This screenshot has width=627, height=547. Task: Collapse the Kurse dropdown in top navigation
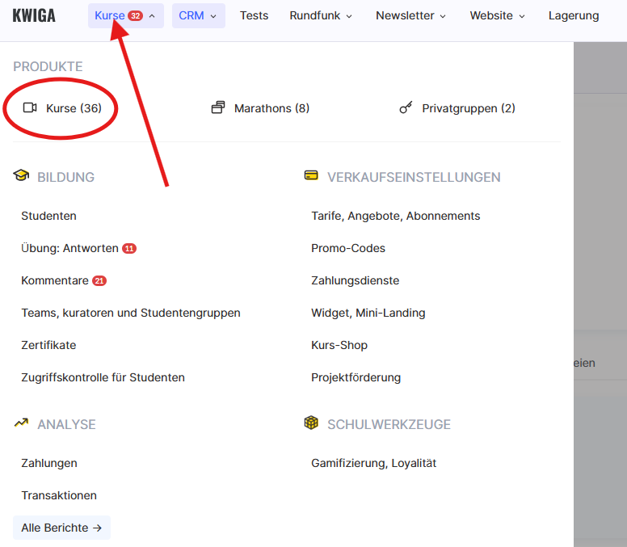coord(125,15)
